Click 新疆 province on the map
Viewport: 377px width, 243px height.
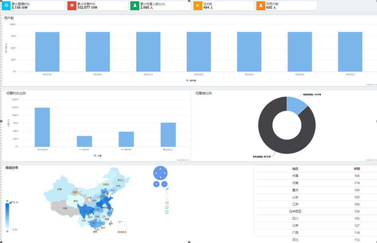pyautogui.click(x=59, y=189)
